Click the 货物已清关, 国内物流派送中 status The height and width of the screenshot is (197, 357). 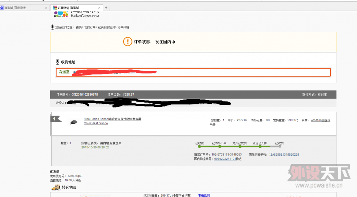click(101, 143)
